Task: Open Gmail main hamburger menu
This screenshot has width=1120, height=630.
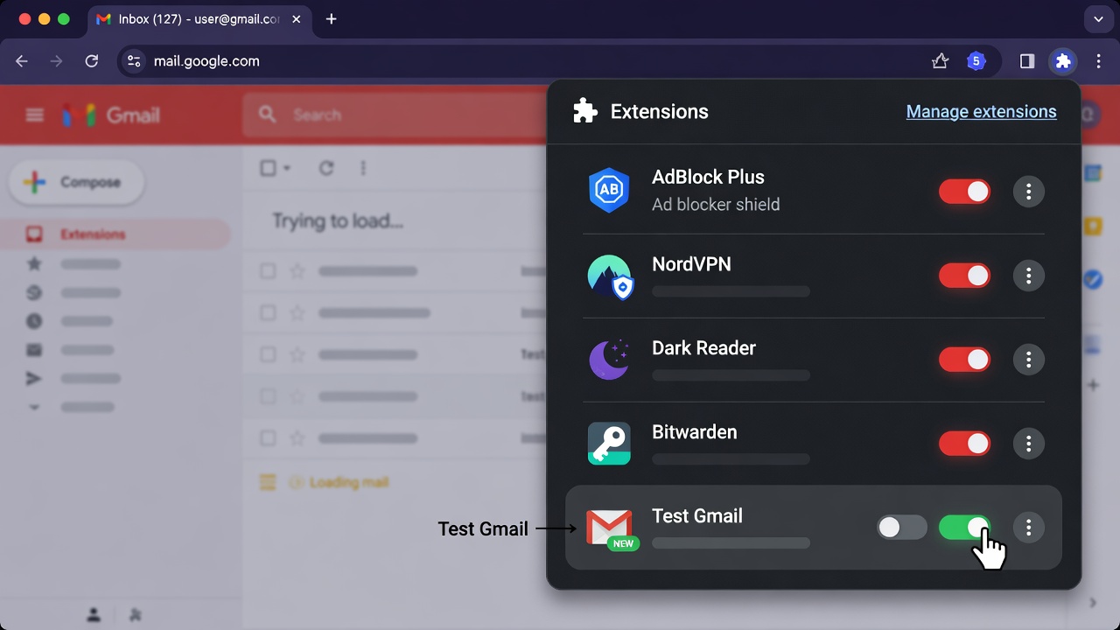Action: [x=34, y=115]
